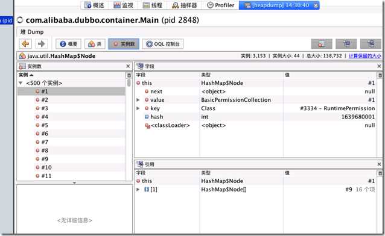
Task: Click the #3334 - RuntimePermission value
Action: pos(337,108)
